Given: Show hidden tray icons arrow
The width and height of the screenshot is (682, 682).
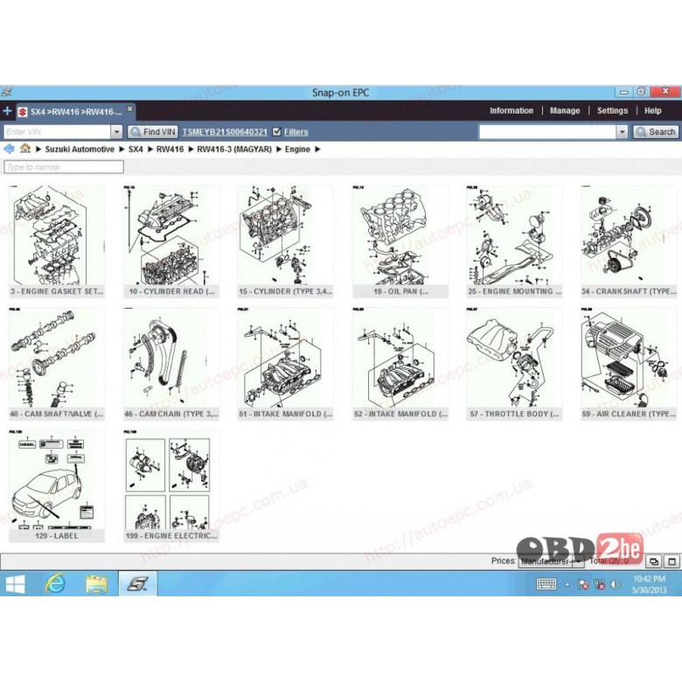Looking at the screenshot, I should pyautogui.click(x=567, y=585).
